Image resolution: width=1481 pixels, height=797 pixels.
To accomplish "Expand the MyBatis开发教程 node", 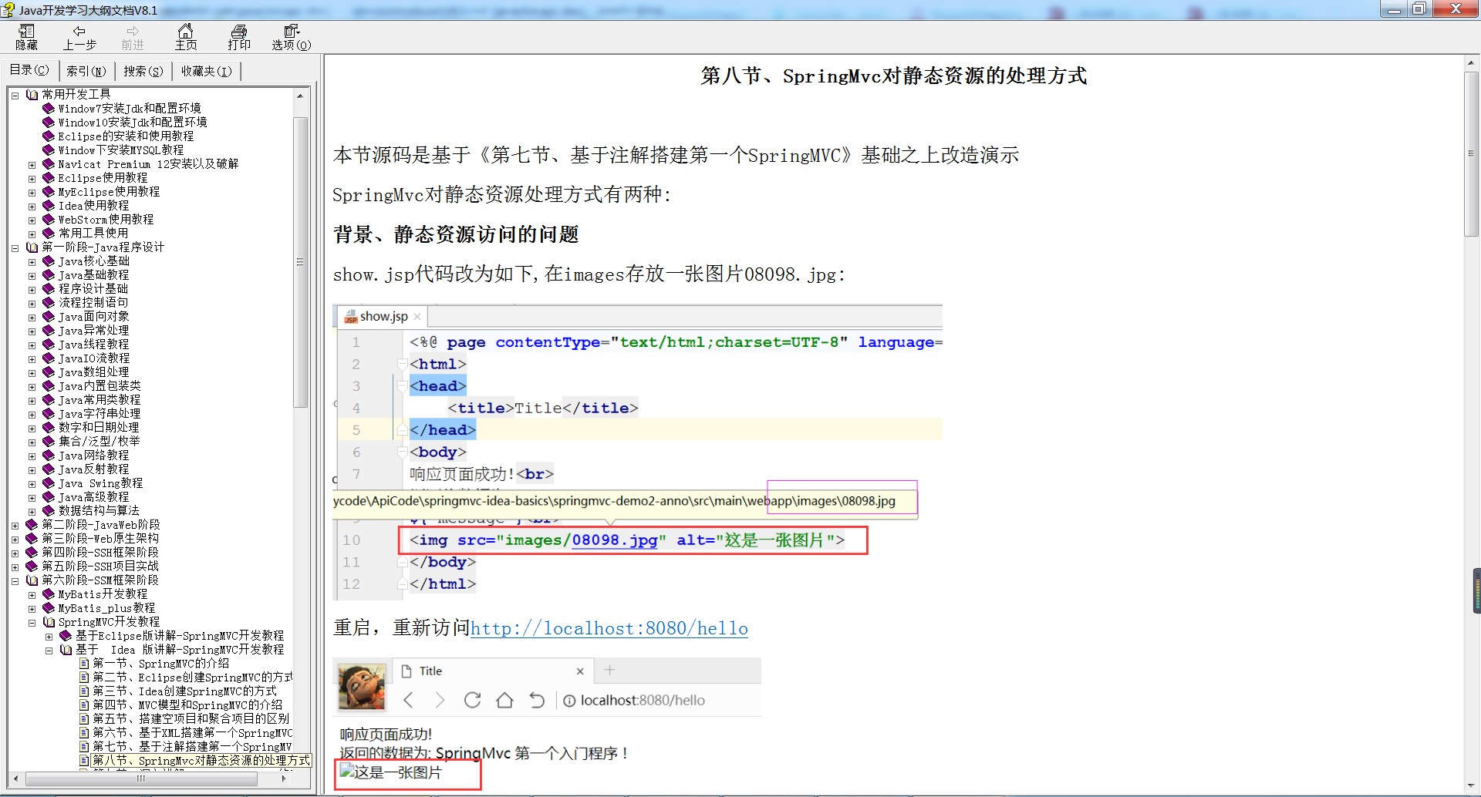I will point(32,595).
